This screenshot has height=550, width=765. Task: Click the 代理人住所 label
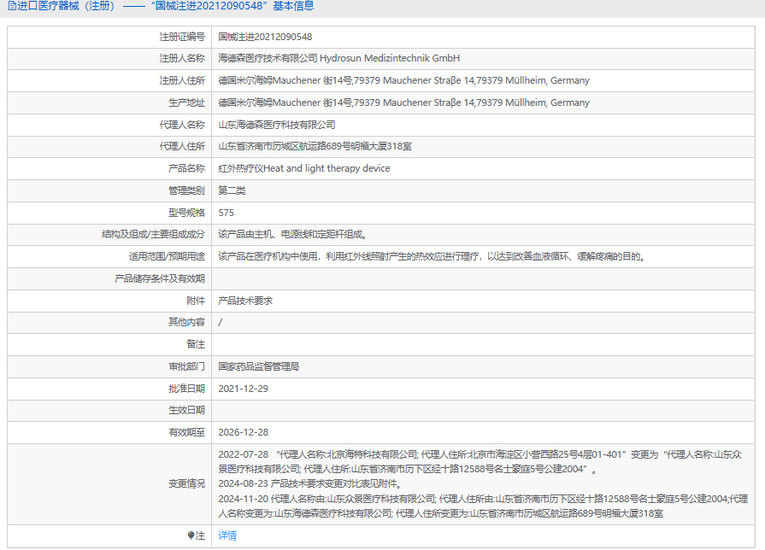(x=182, y=146)
